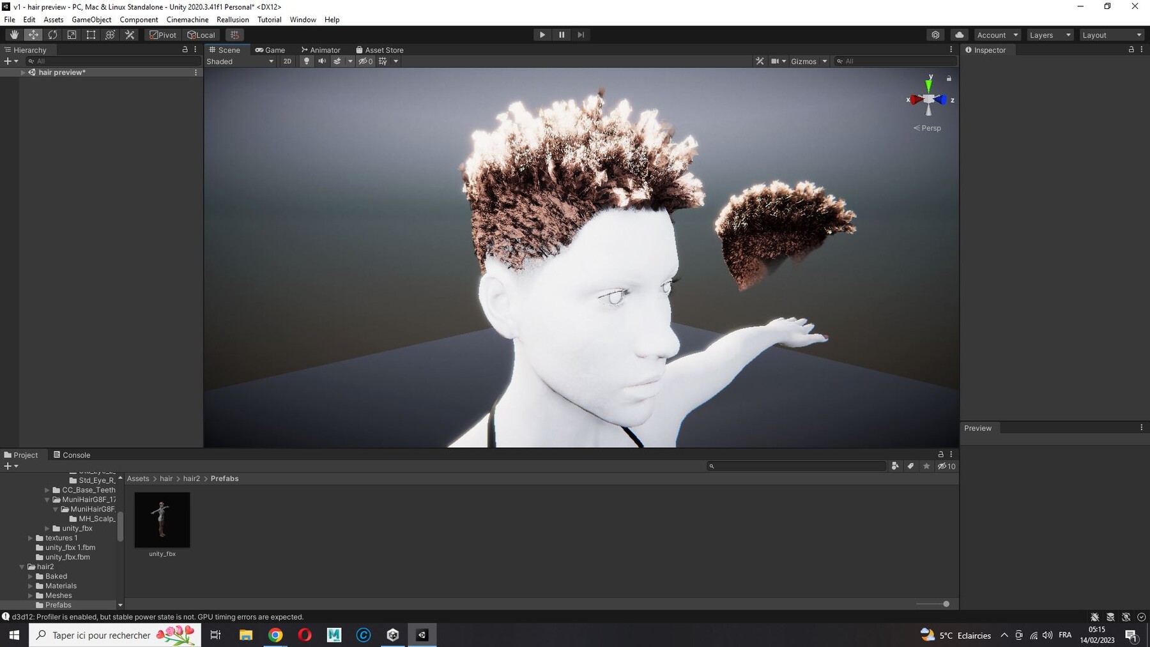Open component editor tools panel in scene
The image size is (1150, 647).
(760, 61)
